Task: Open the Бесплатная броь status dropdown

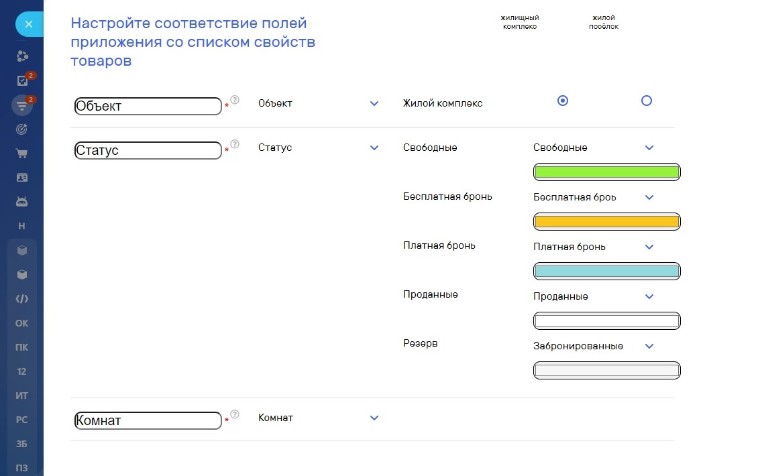Action: tap(649, 197)
